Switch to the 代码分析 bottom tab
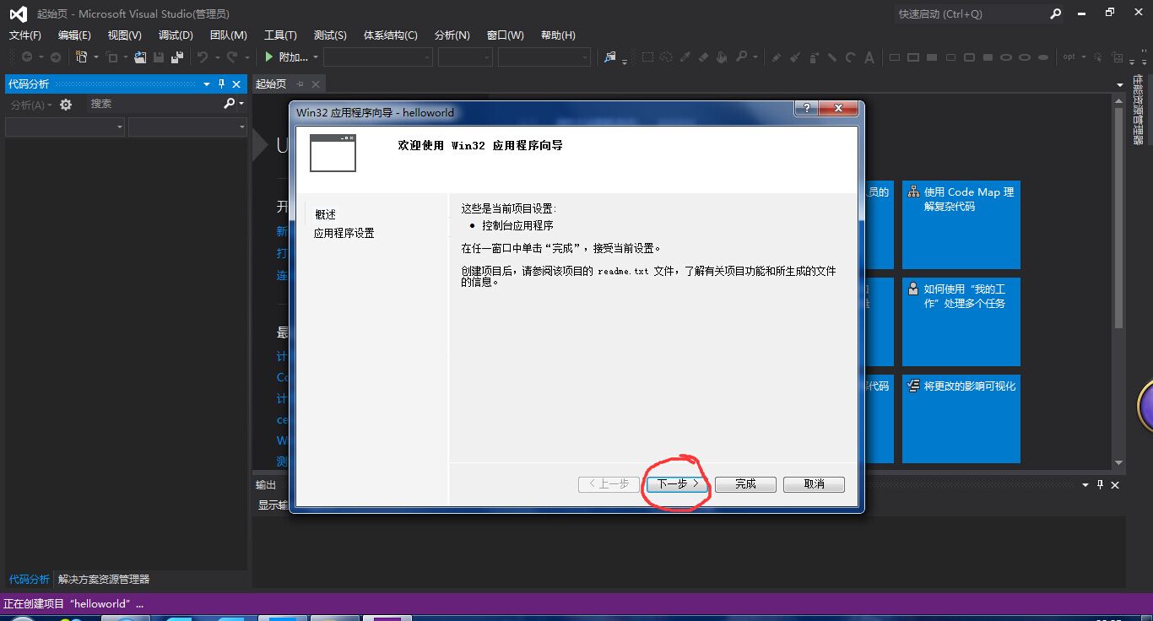Screen dimensions: 1153x621 click(29, 580)
